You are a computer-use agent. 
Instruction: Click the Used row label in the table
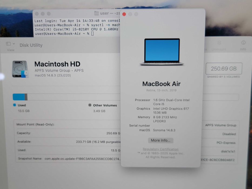tap(22, 150)
